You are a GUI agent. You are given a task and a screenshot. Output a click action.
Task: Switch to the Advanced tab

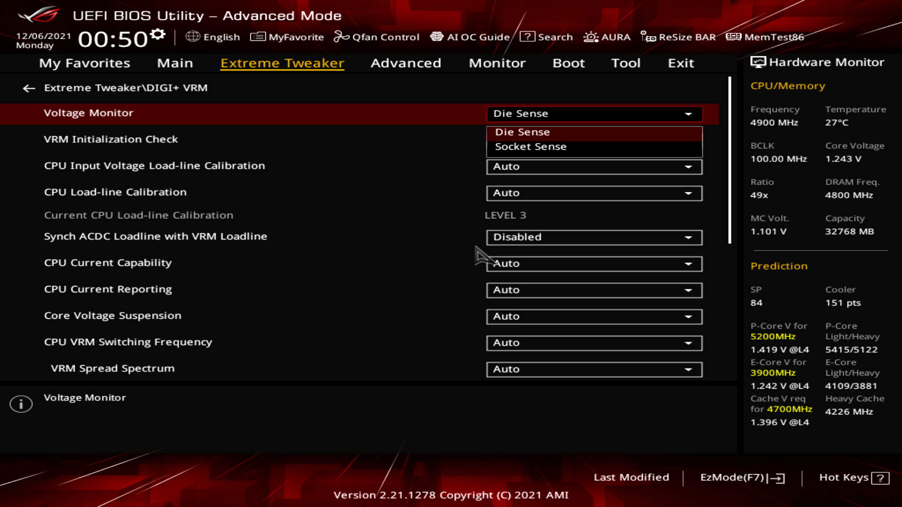[x=405, y=63]
